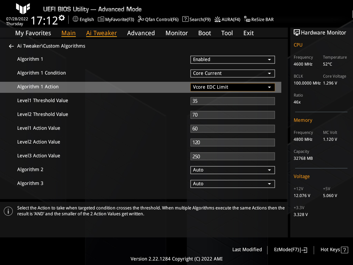Click the 12.076 V reading

tap(302, 196)
